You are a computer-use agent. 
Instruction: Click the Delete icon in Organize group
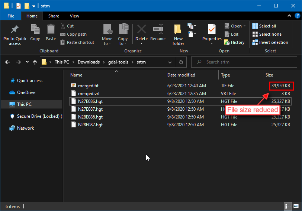141,29
